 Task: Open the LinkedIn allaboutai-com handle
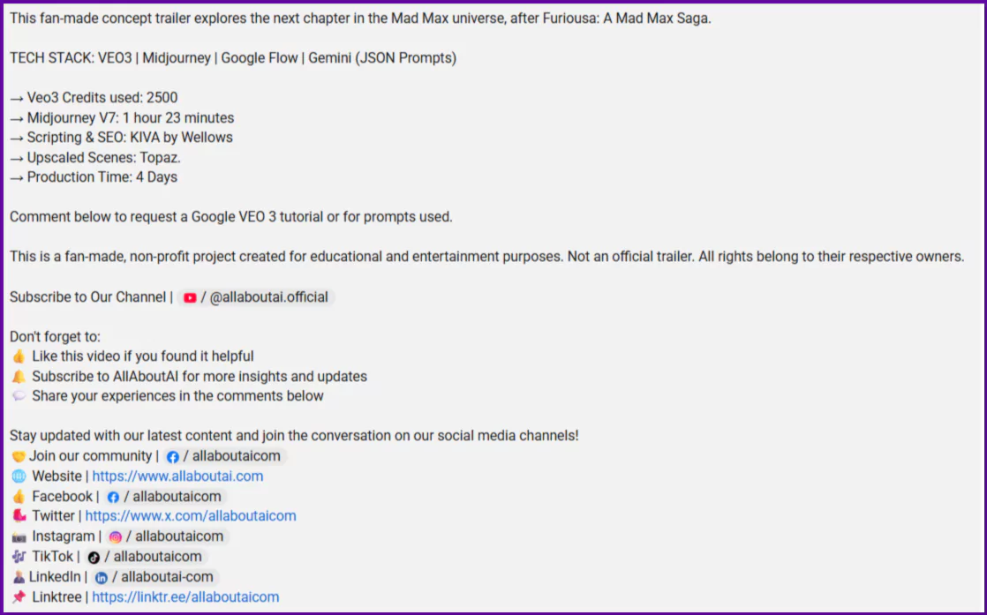click(167, 577)
